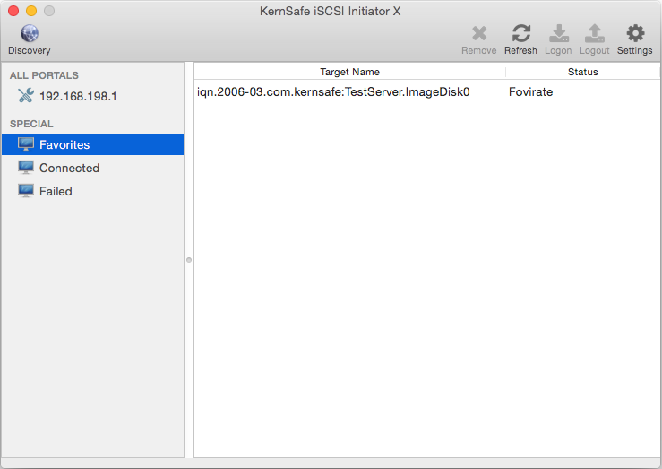Close the KernSafe iSCSI Initiator window
This screenshot has width=662, height=469.
click(x=13, y=11)
